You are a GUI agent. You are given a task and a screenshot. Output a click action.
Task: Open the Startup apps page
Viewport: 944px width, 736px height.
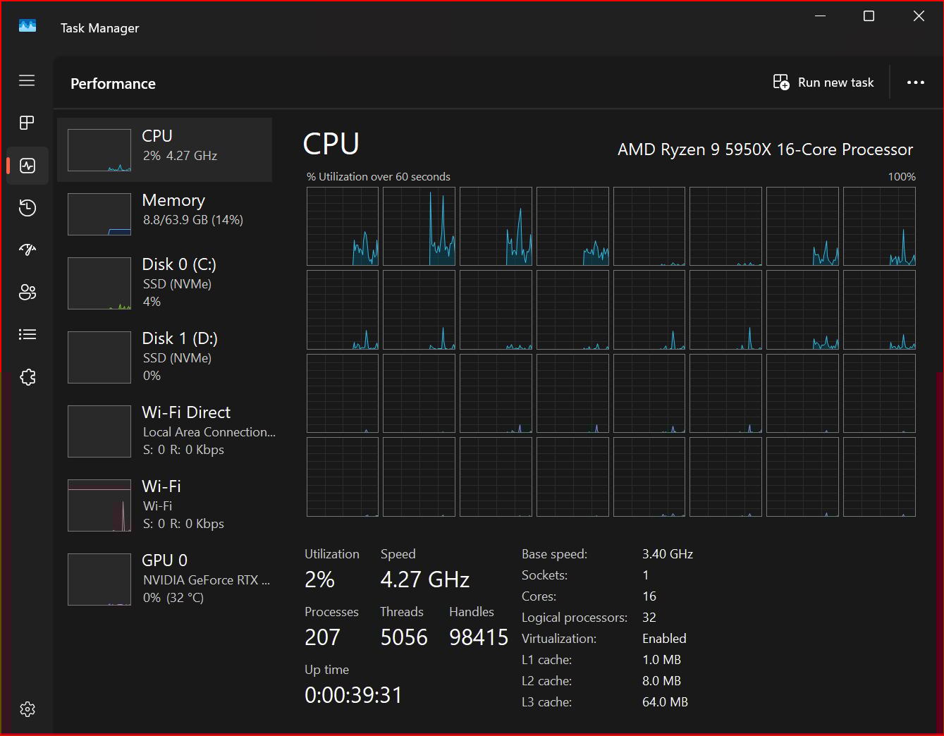pyautogui.click(x=27, y=250)
